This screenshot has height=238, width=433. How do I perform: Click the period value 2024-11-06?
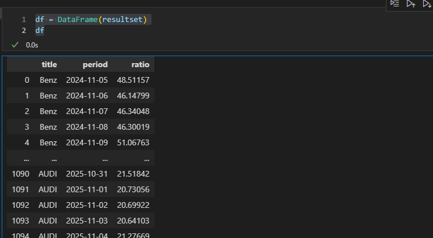(x=87, y=96)
